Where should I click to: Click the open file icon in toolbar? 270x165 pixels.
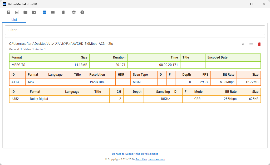tap(9, 12)
